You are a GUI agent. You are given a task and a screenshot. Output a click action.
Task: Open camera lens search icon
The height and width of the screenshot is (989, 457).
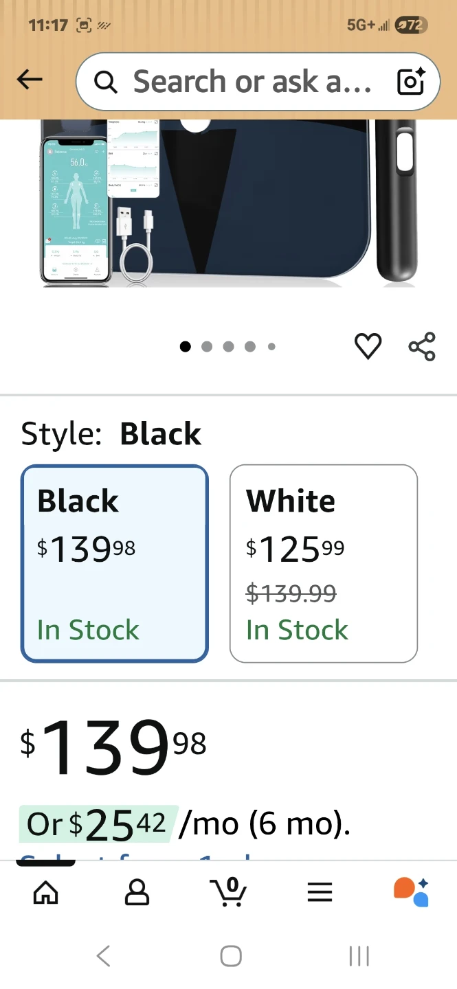point(412,82)
